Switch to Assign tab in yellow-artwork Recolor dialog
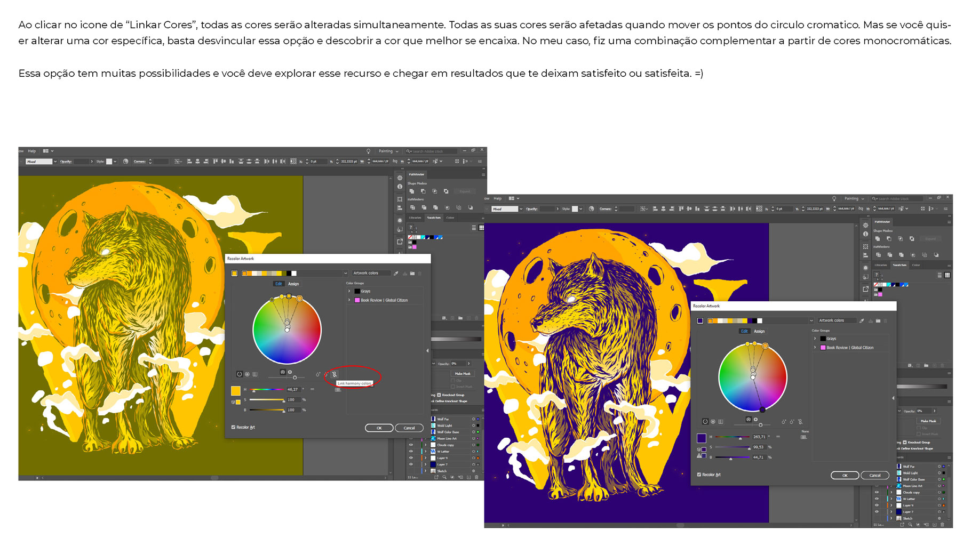The height and width of the screenshot is (546, 971). tap(293, 284)
